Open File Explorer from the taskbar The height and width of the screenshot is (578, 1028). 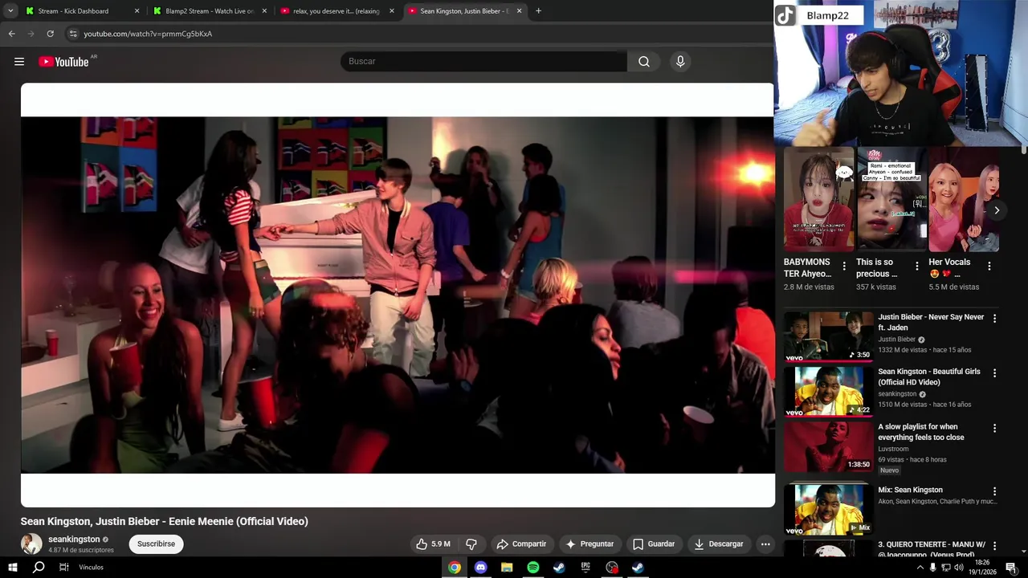coord(507,568)
